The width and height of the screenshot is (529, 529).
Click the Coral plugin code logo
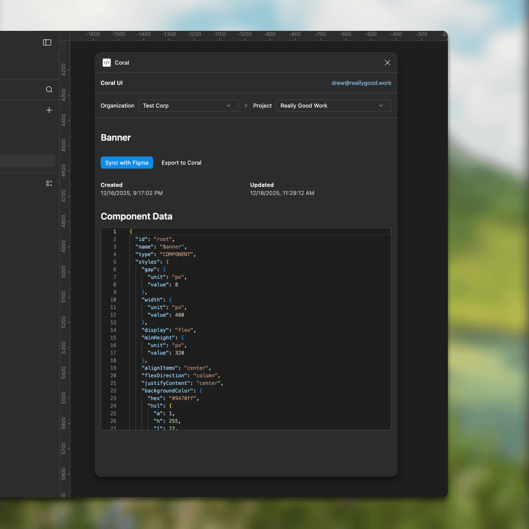(107, 63)
